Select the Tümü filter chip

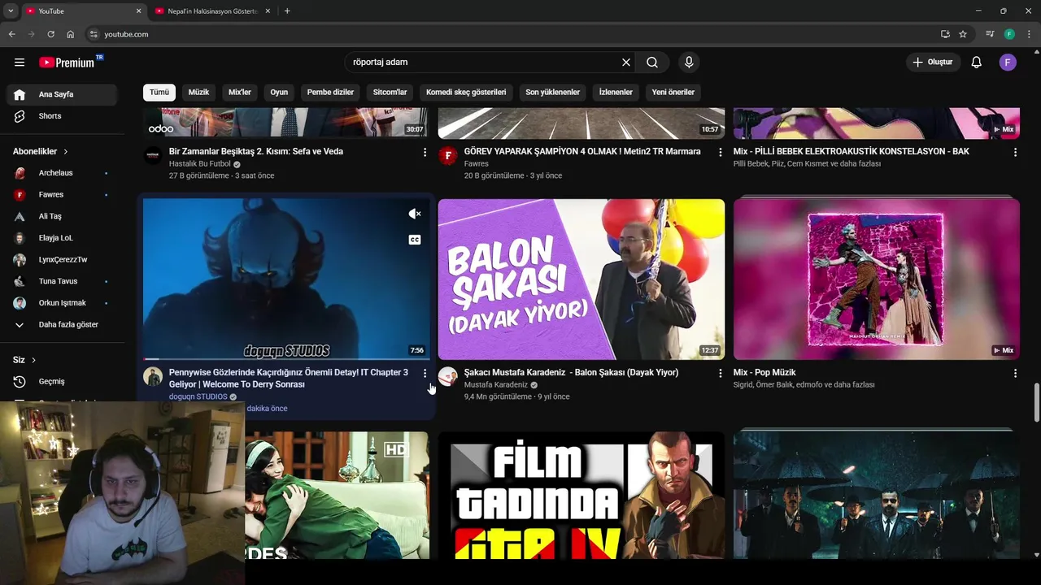159,93
